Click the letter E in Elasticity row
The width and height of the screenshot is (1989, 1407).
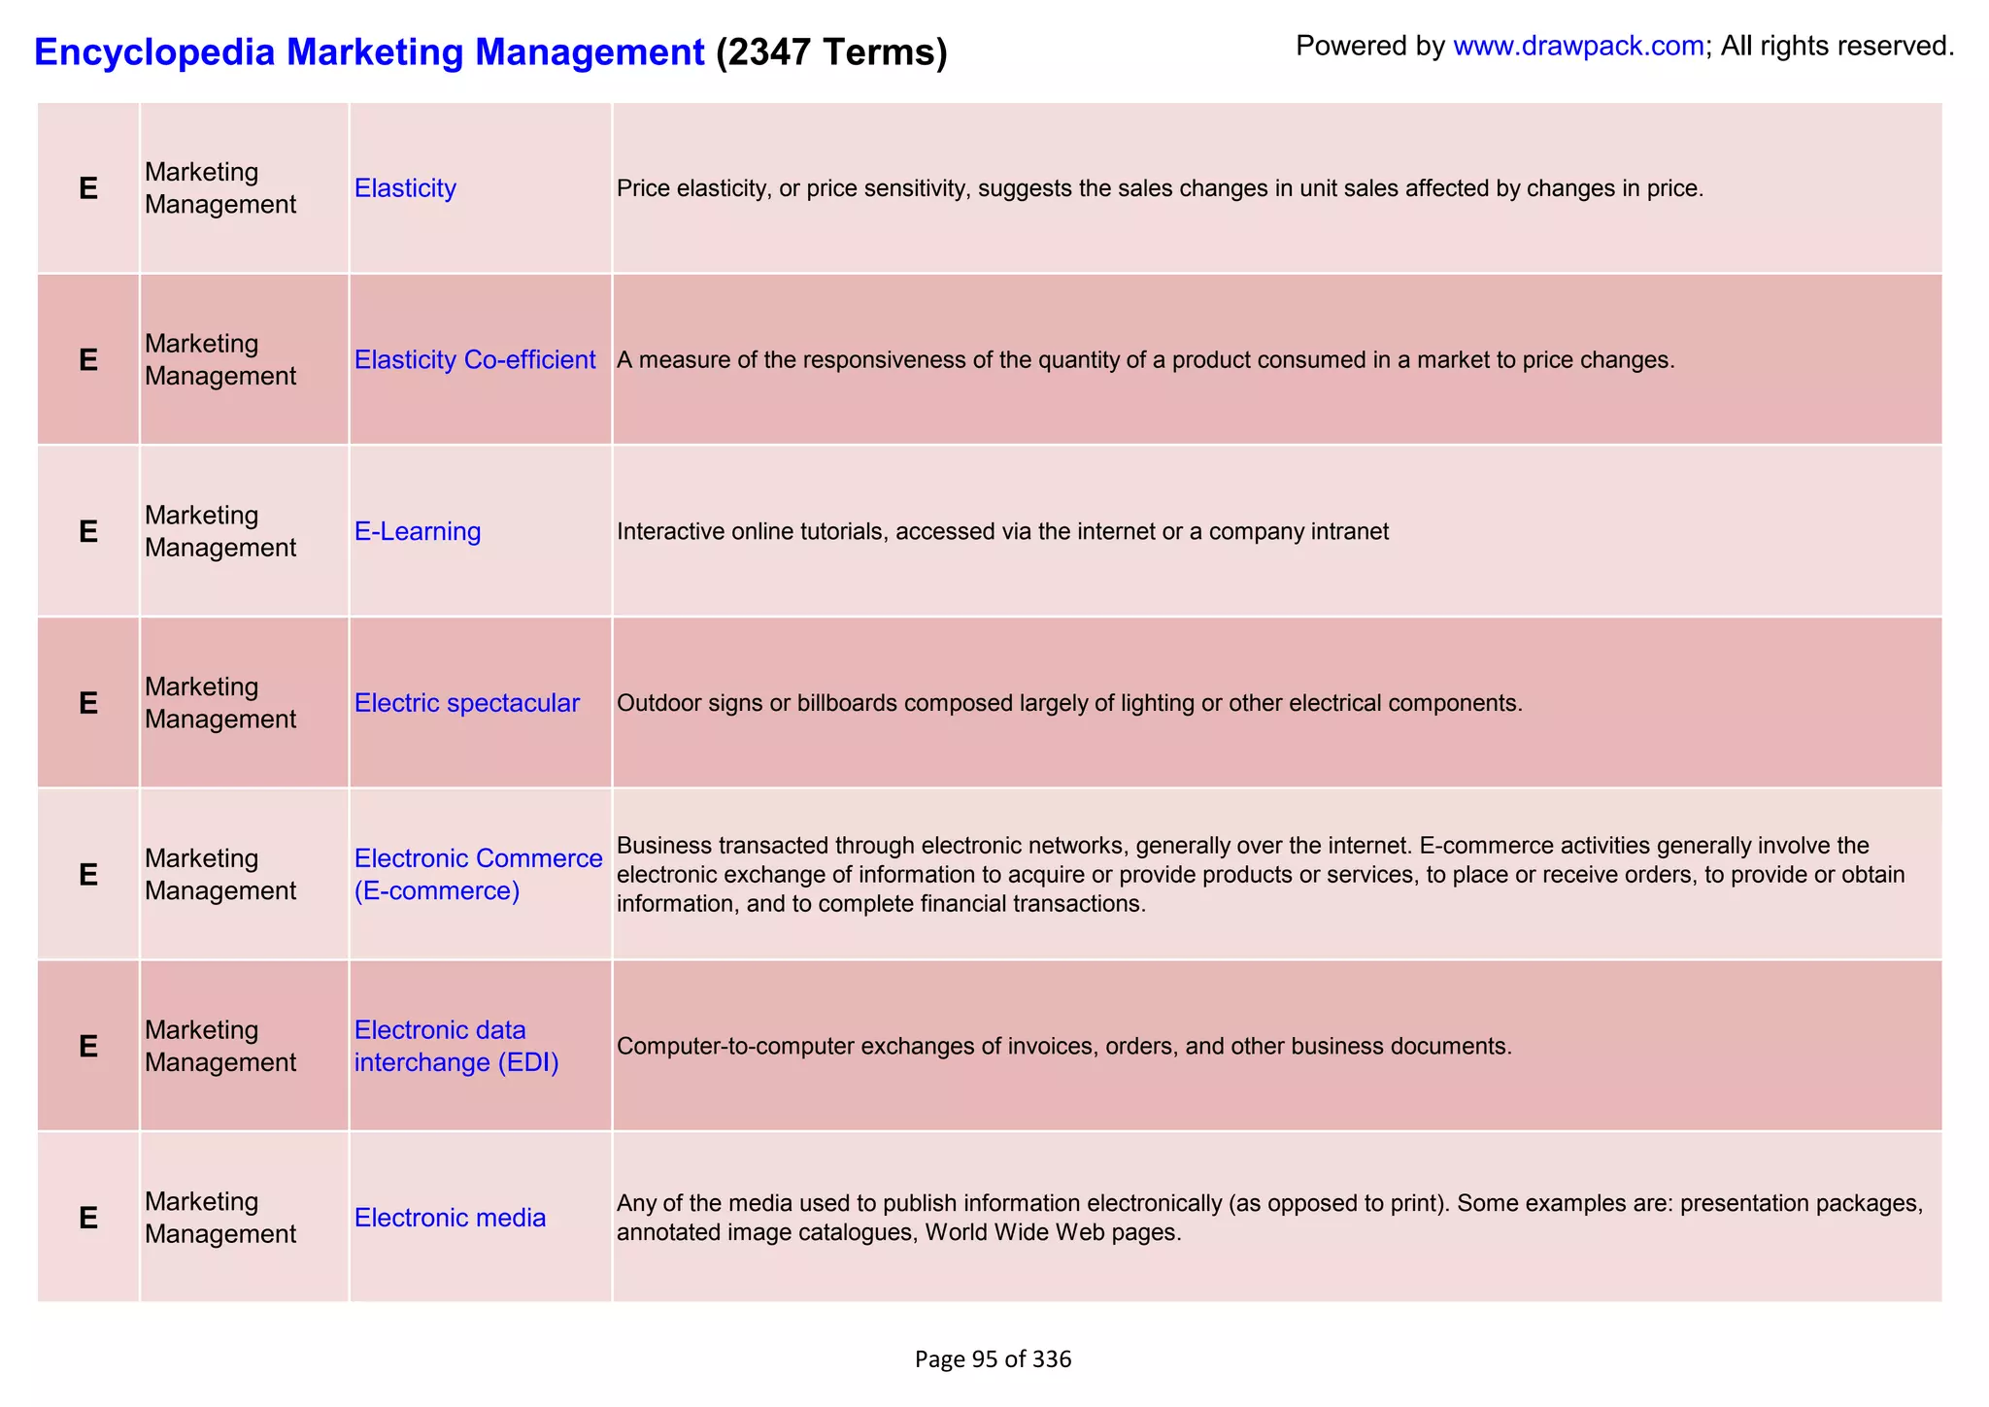tap(88, 188)
